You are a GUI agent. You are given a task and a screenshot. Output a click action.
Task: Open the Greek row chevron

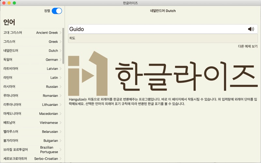pyautogui.click(x=60, y=42)
